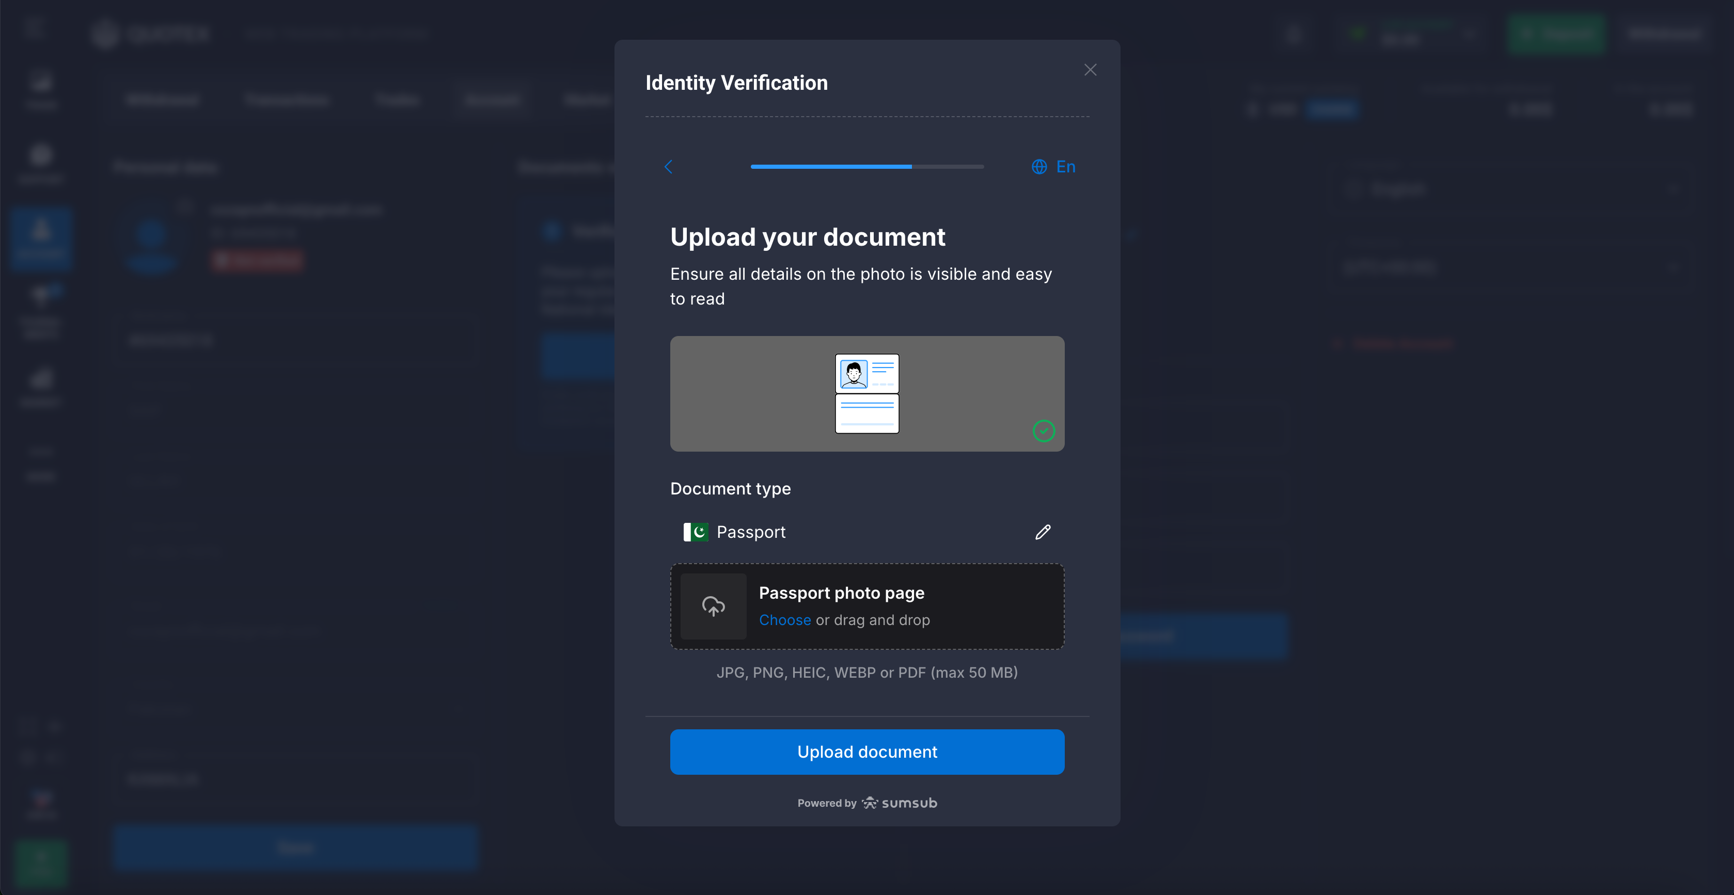
Task: Click the ID document illustration preview
Action: pyautogui.click(x=866, y=394)
